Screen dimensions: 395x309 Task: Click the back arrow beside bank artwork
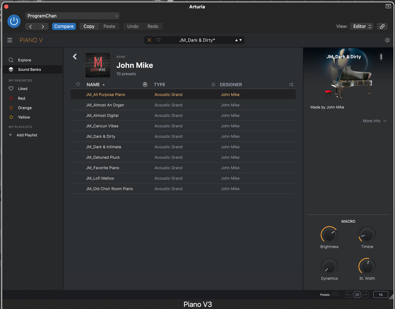coord(75,56)
